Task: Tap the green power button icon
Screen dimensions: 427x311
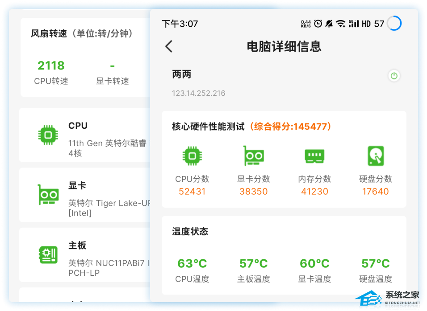Action: 394,75
